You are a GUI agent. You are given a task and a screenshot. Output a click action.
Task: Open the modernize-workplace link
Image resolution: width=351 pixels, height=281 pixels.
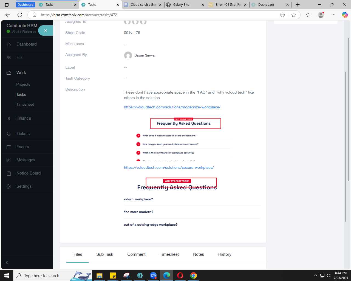pyautogui.click(x=172, y=107)
